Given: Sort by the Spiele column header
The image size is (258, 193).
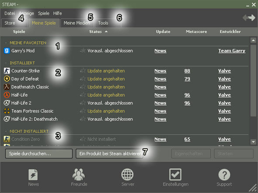Looking at the screenshot, I should [x=19, y=32].
